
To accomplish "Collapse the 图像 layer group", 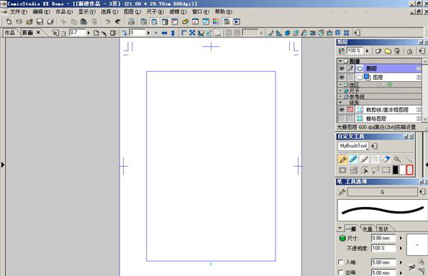I will pos(340,61).
